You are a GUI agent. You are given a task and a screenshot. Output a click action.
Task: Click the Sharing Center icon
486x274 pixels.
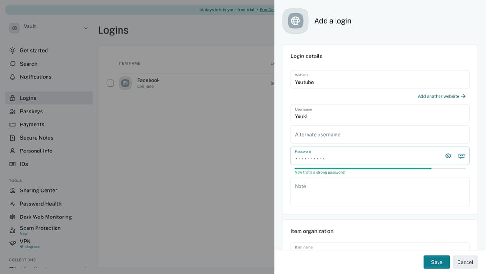pyautogui.click(x=12, y=190)
